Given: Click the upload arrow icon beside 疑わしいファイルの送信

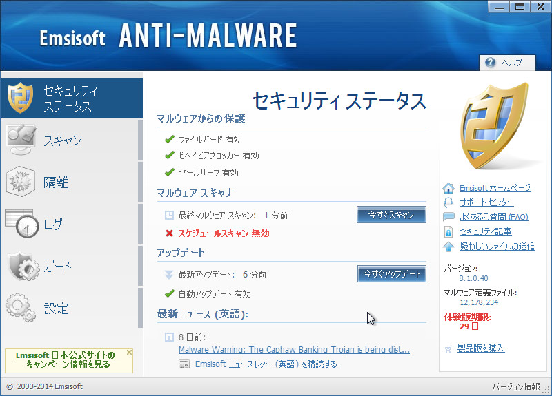Looking at the screenshot, I should [x=448, y=247].
